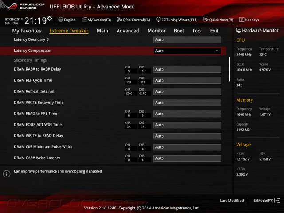Click the info icon beside the help text
The height and width of the screenshot is (213, 284).
point(7,174)
